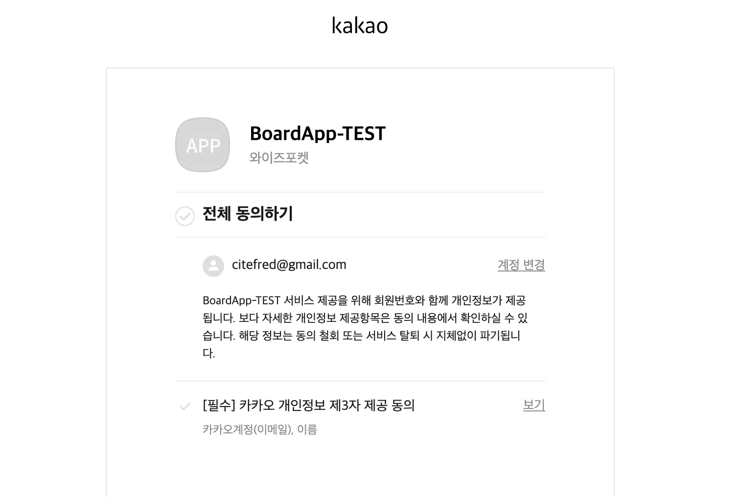Click blank card area below consent item
The width and height of the screenshot is (739, 497).
pyautogui.click(x=360, y=470)
